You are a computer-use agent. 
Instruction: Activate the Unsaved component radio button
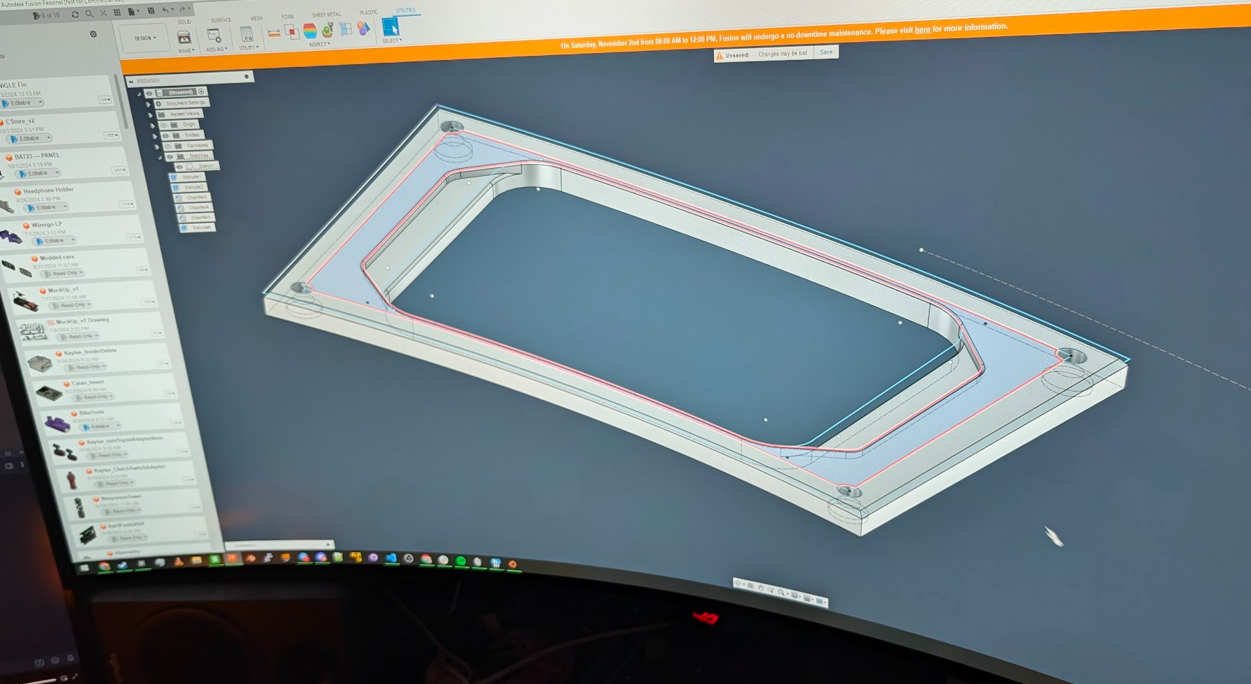[x=201, y=91]
